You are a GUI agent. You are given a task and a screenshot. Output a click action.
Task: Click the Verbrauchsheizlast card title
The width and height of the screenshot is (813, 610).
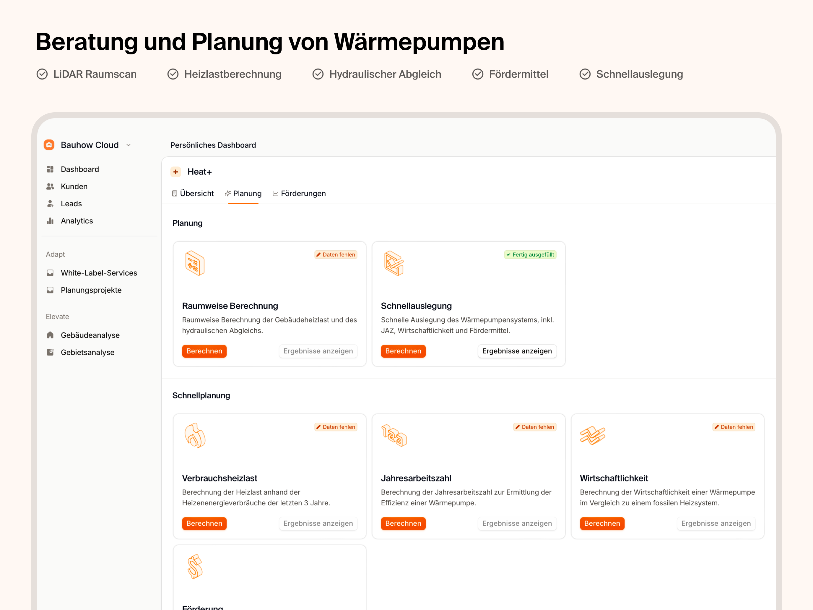pyautogui.click(x=220, y=478)
